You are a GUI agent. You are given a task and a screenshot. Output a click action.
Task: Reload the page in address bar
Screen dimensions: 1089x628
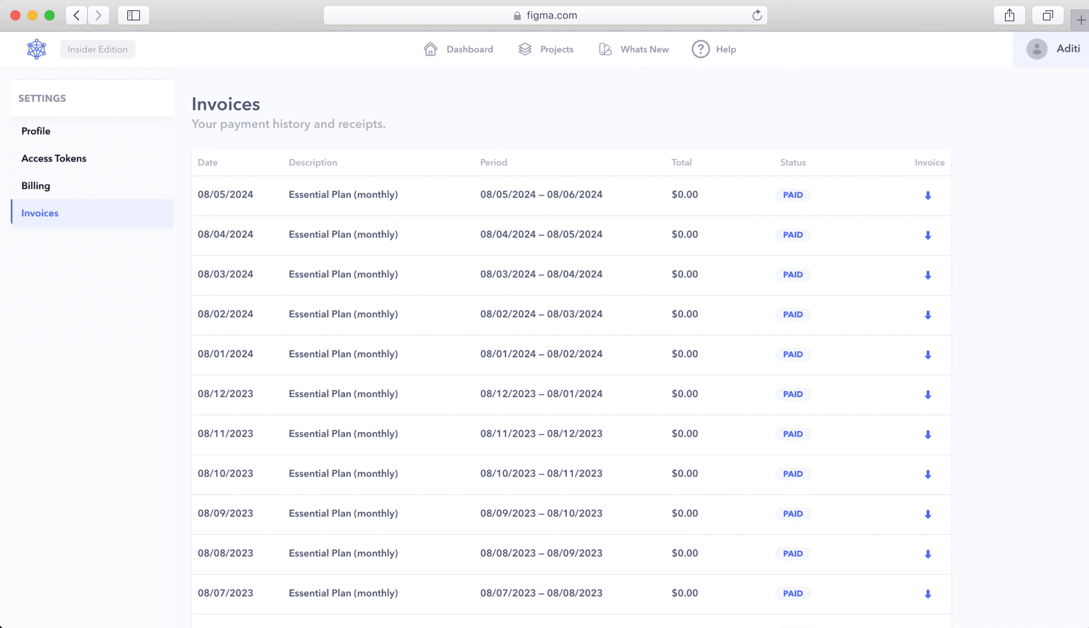tap(757, 15)
